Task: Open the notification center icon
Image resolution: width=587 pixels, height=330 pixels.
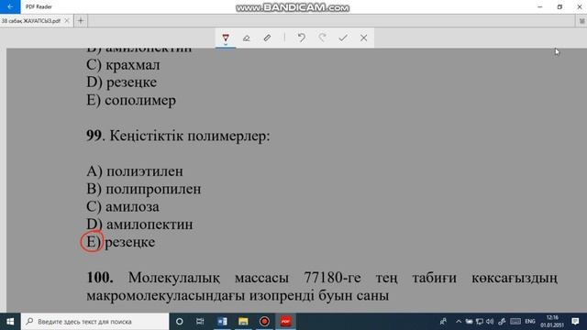Action: tap(576, 322)
